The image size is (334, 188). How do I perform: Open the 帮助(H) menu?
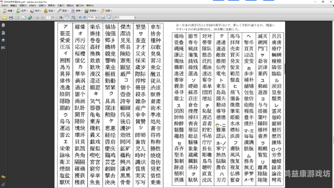tap(90, 6)
